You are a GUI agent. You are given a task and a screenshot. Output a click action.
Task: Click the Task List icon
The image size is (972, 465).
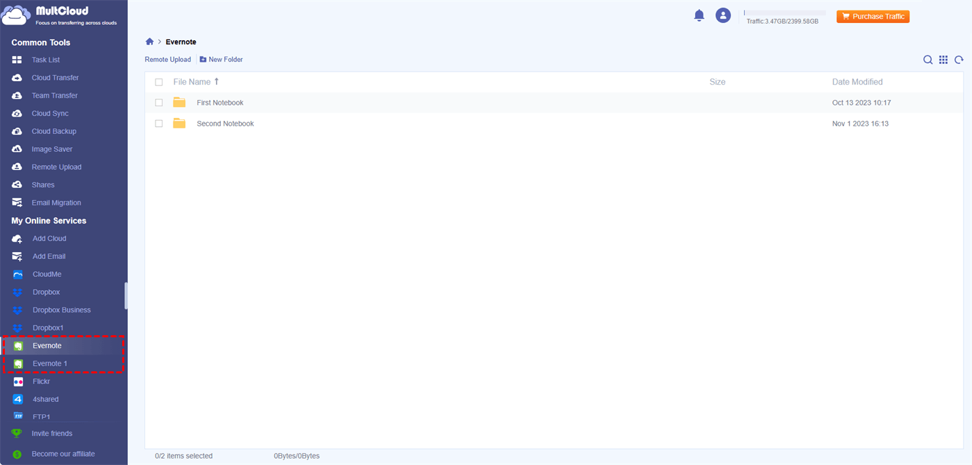17,60
